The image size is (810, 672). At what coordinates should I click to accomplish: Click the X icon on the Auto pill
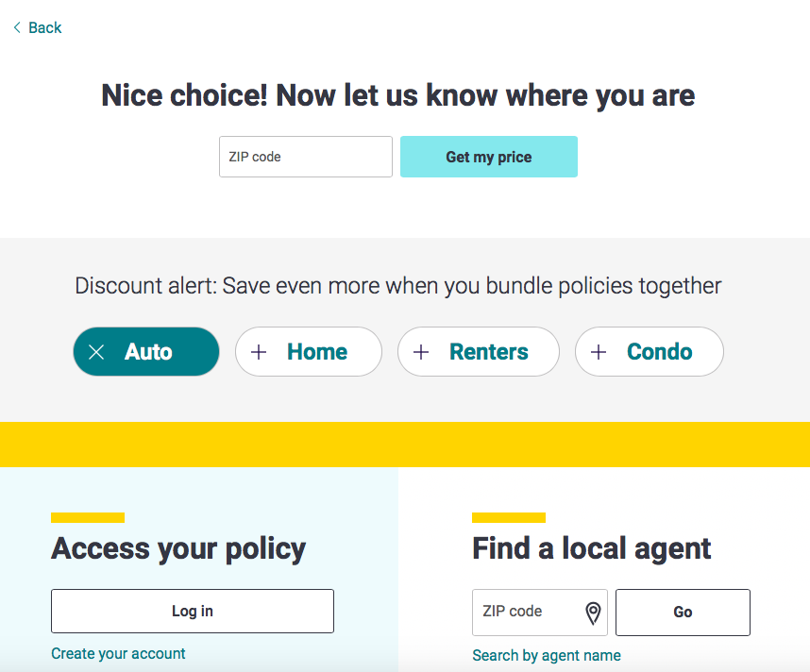point(96,352)
